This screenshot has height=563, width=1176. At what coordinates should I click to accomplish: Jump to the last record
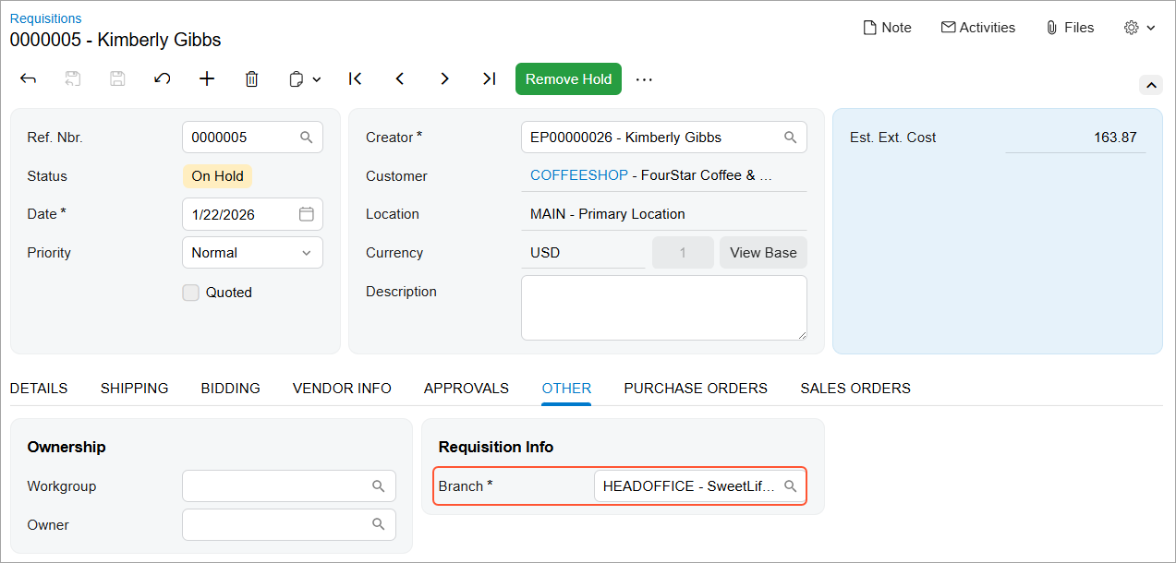(x=490, y=79)
